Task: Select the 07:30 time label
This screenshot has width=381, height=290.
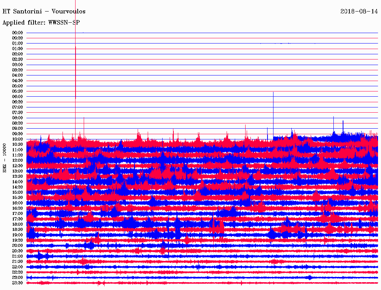Action: click(x=17, y=113)
